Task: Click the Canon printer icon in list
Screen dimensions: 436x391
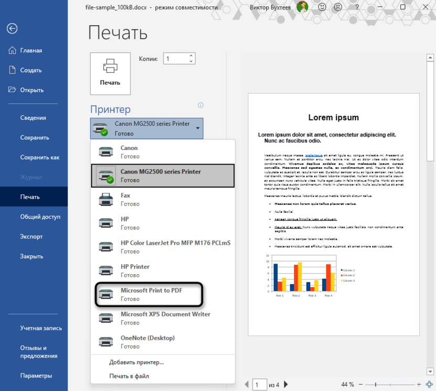Action: [106, 152]
